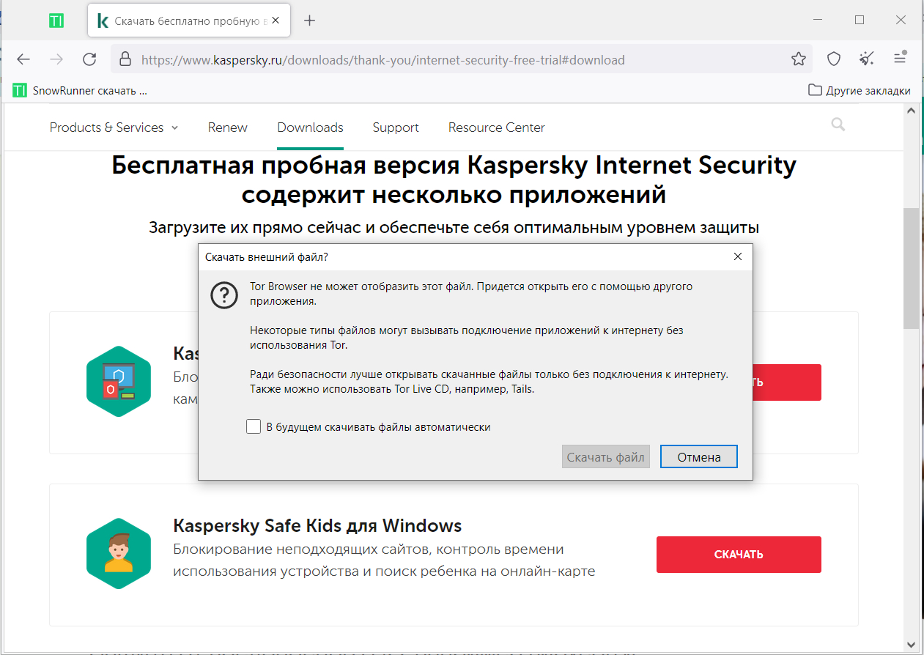Viewport: 924px width, 655px height.
Task: Open the Renew menu item
Action: pyautogui.click(x=227, y=127)
